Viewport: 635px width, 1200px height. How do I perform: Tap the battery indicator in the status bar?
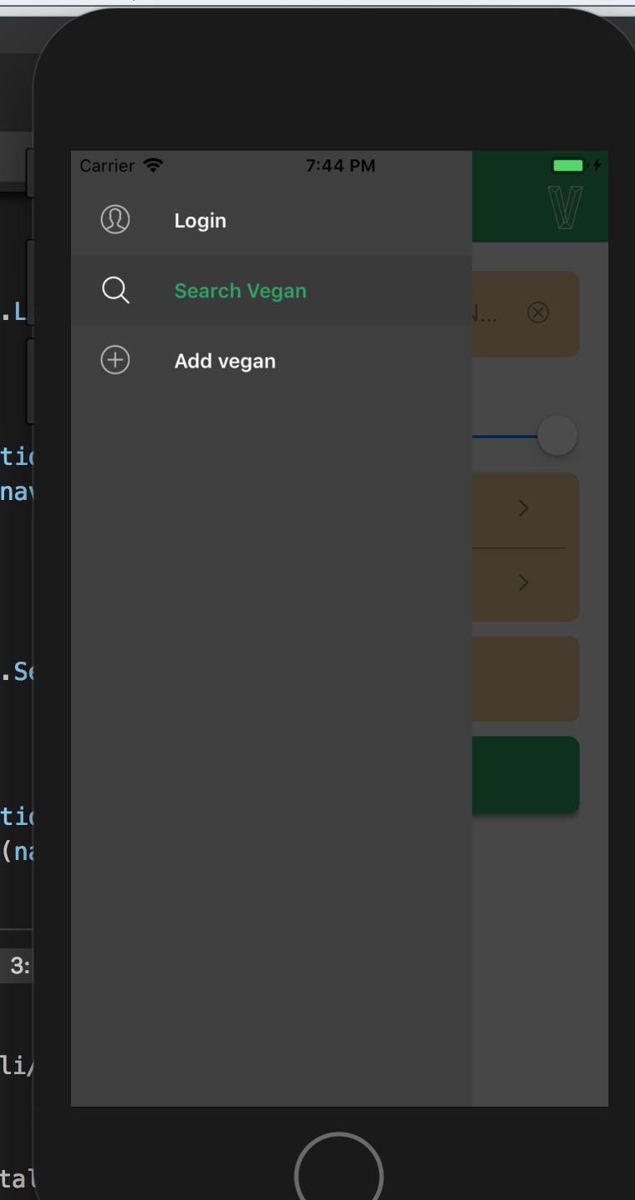coord(569,166)
